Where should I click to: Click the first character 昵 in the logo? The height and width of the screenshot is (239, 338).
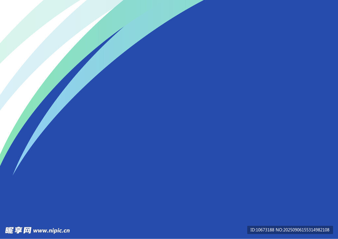[x=9, y=230]
